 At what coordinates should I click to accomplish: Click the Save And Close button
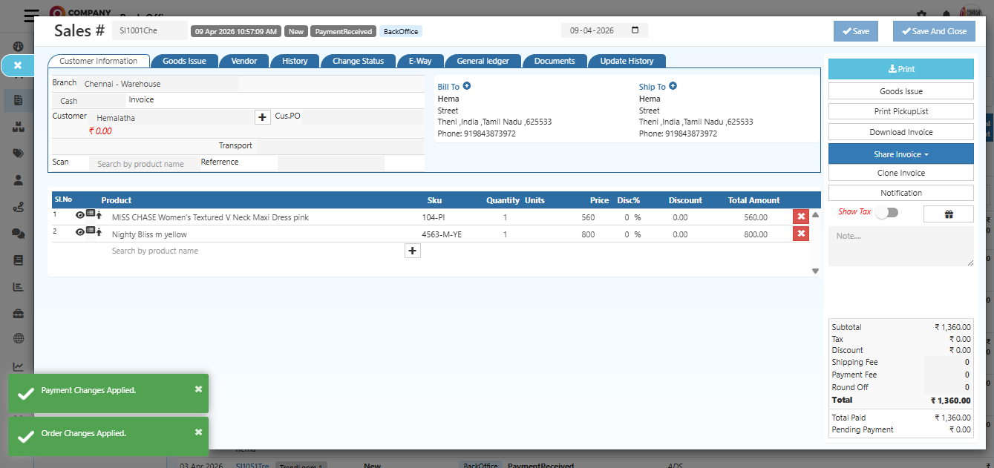(934, 31)
